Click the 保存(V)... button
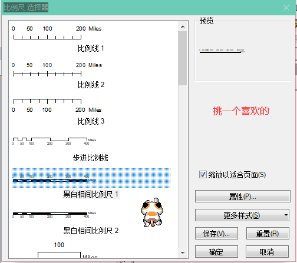Screen dimensions: 297x263 (x=216, y=234)
